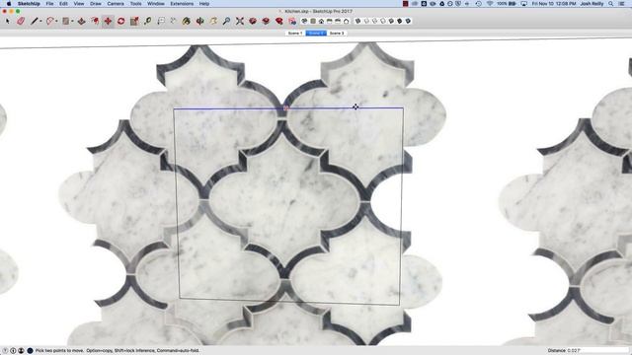Open the 3D Warehouse icon

253,21
